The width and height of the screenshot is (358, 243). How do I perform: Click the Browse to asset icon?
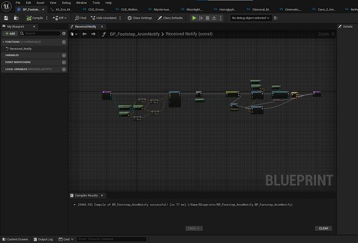[16, 18]
